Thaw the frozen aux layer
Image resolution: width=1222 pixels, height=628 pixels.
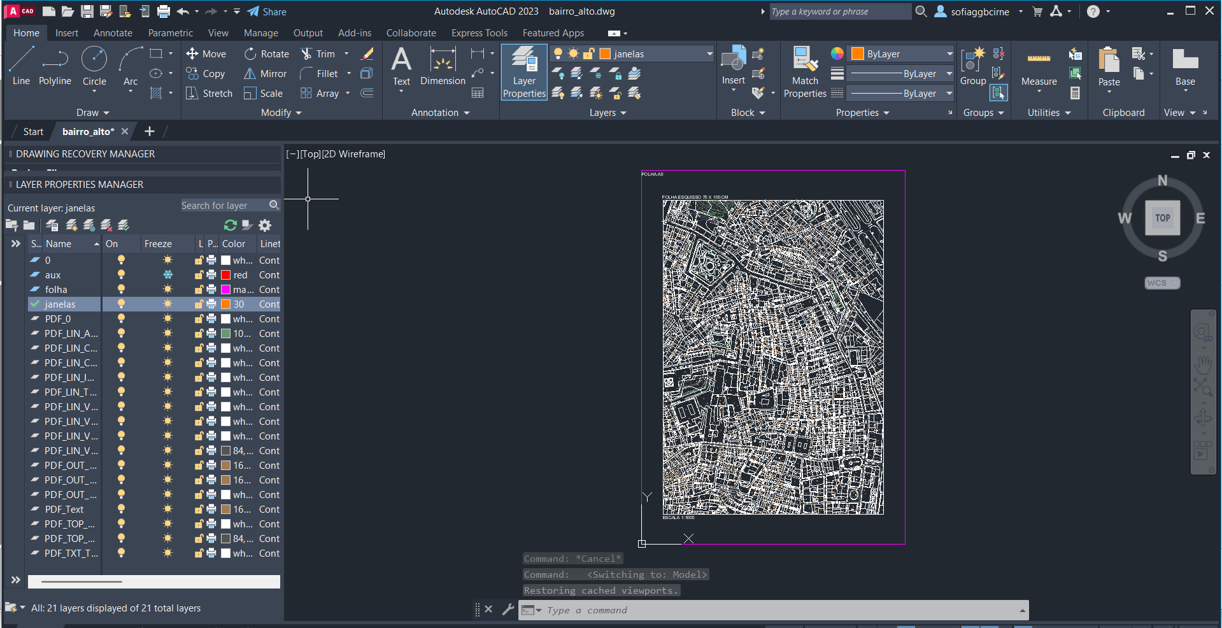coord(167,275)
